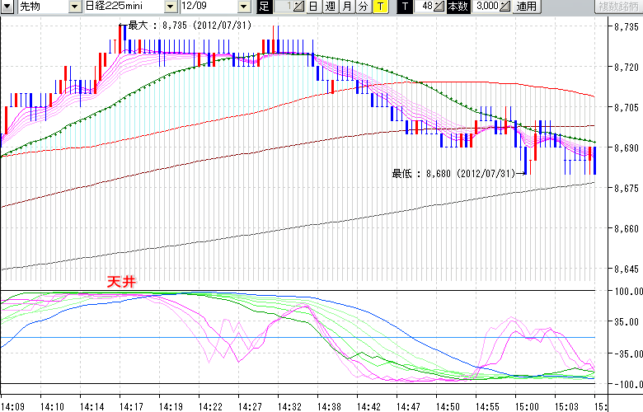Click the 14:55 time axis label

487,407
